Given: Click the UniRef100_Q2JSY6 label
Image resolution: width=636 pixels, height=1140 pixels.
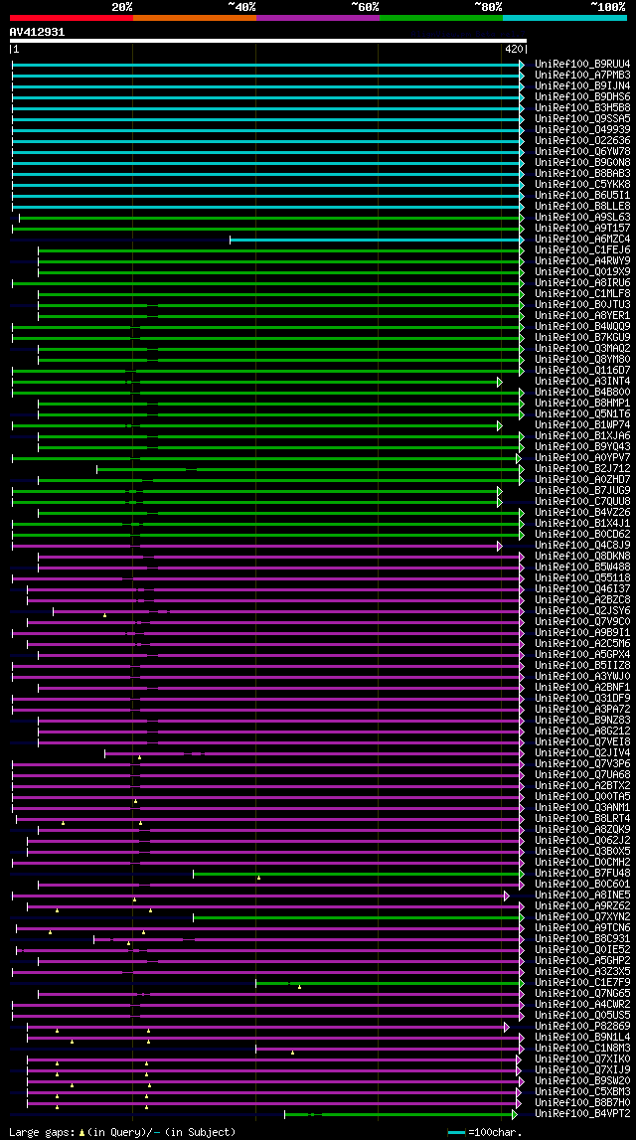Looking at the screenshot, I should [x=582, y=610].
